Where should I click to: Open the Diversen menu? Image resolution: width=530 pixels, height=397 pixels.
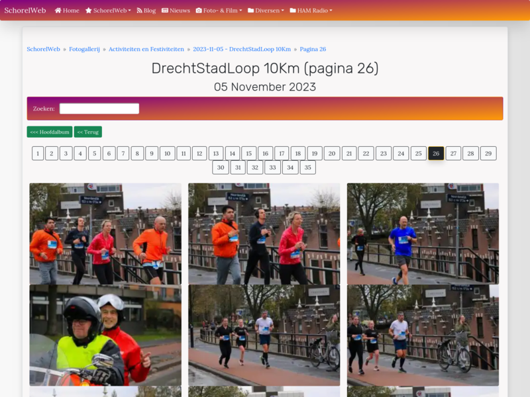click(x=266, y=11)
